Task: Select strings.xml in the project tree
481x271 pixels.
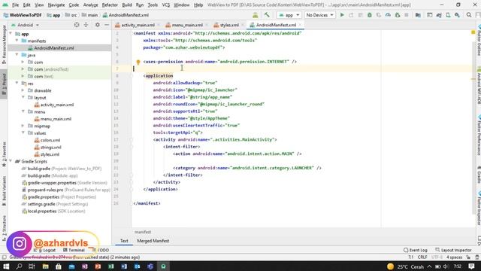Action: tap(50, 148)
